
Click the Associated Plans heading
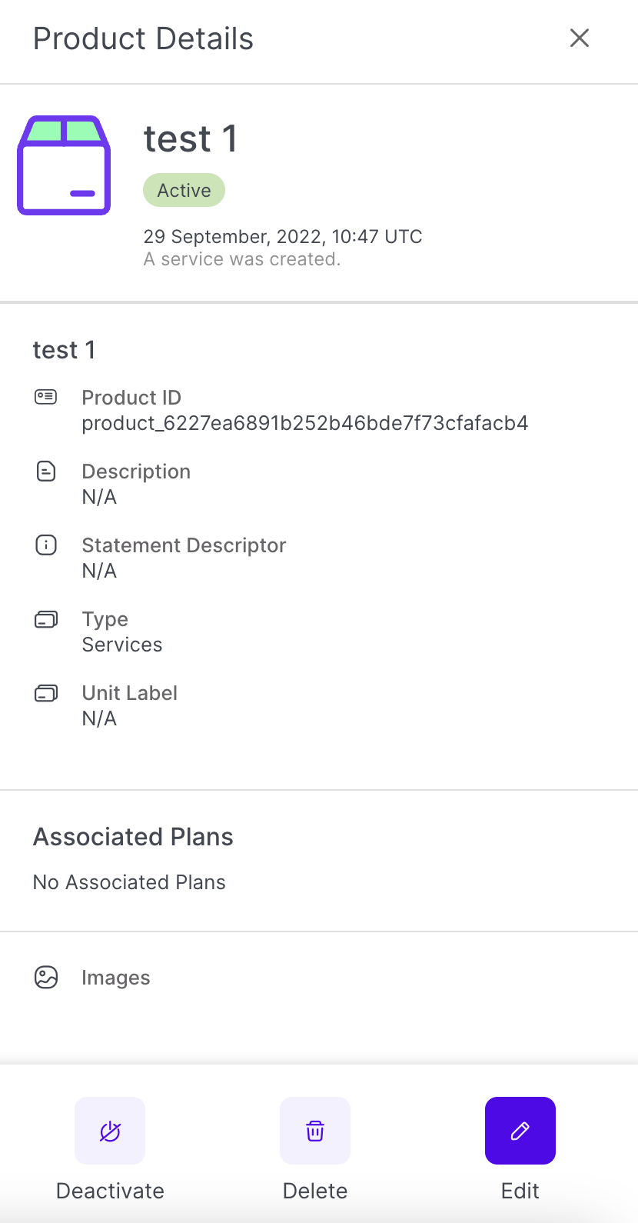pyautogui.click(x=133, y=837)
